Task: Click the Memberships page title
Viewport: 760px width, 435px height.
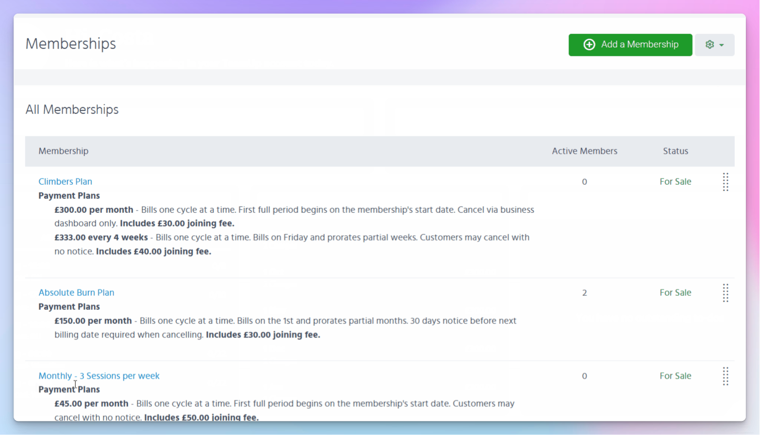Action: tap(71, 44)
